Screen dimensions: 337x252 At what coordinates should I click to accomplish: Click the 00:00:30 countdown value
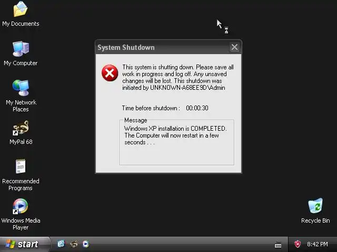197,108
